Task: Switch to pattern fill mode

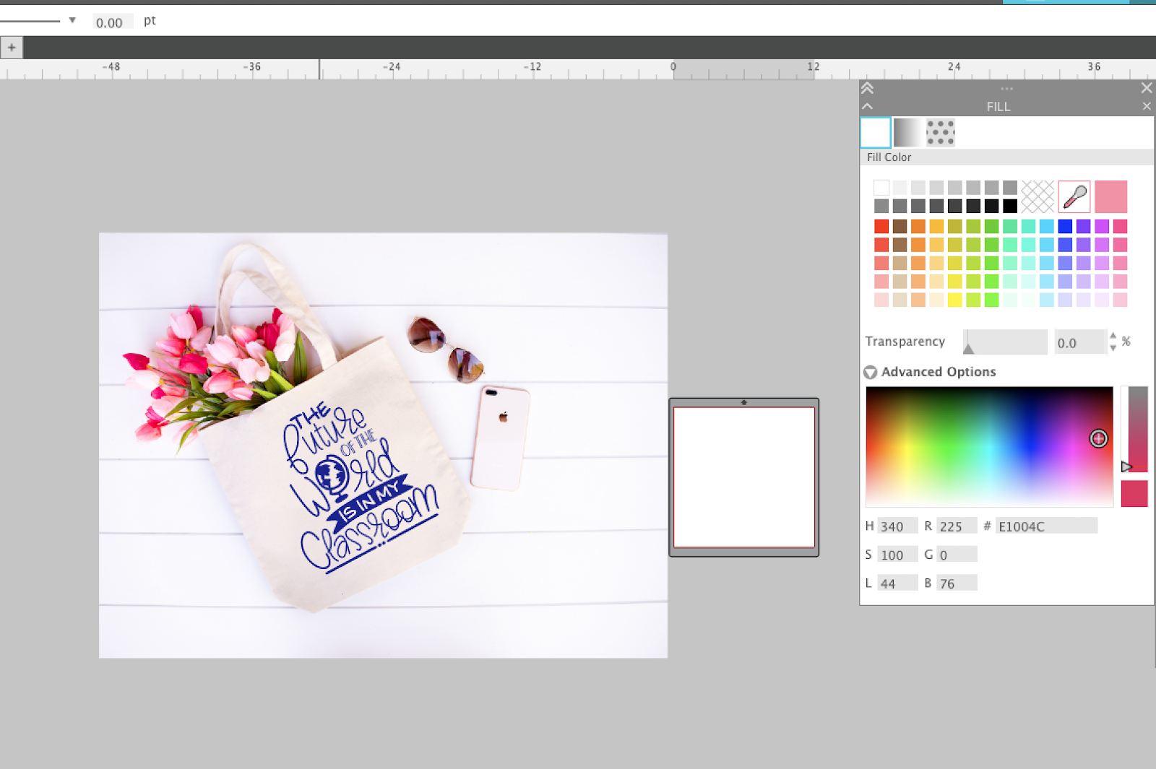Action: pos(941,132)
